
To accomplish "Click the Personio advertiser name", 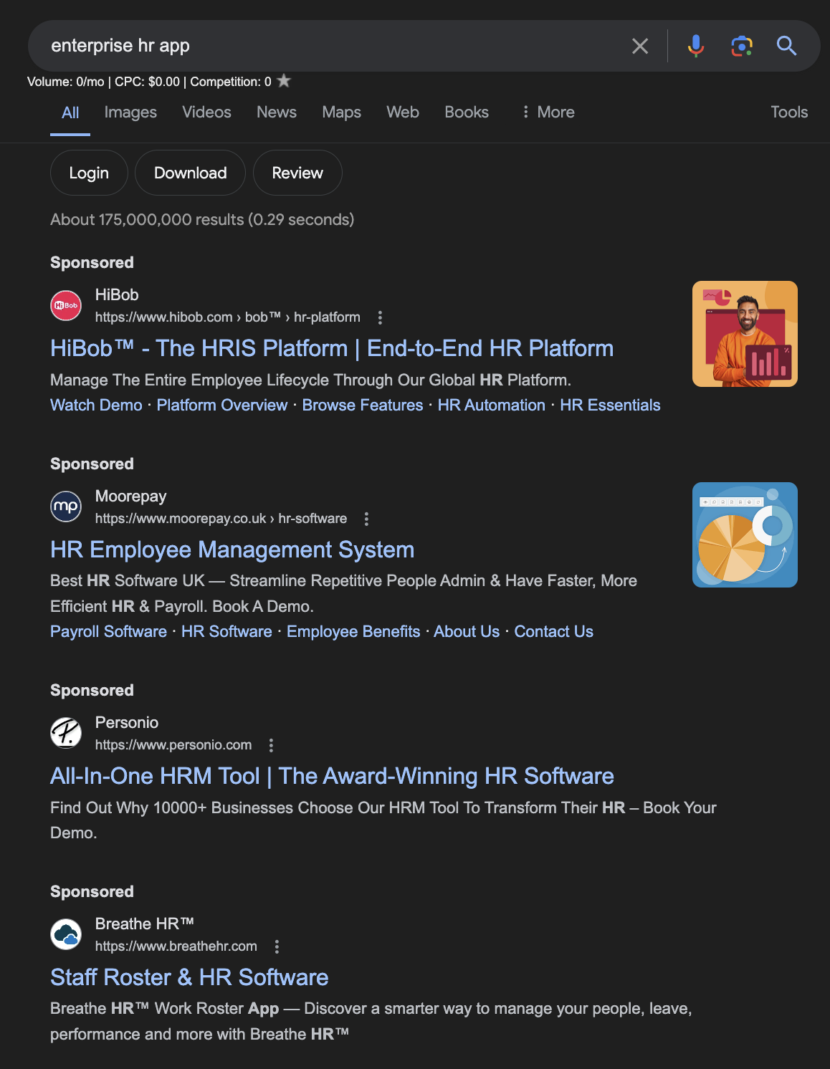I will point(127,722).
